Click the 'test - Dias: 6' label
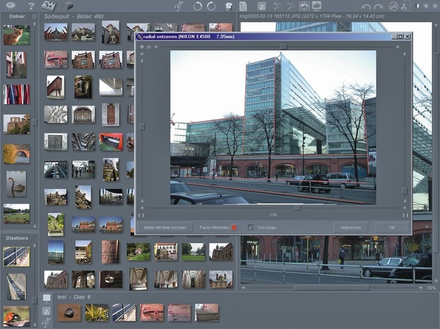Image resolution: width=440 pixels, height=329 pixels. (x=74, y=297)
